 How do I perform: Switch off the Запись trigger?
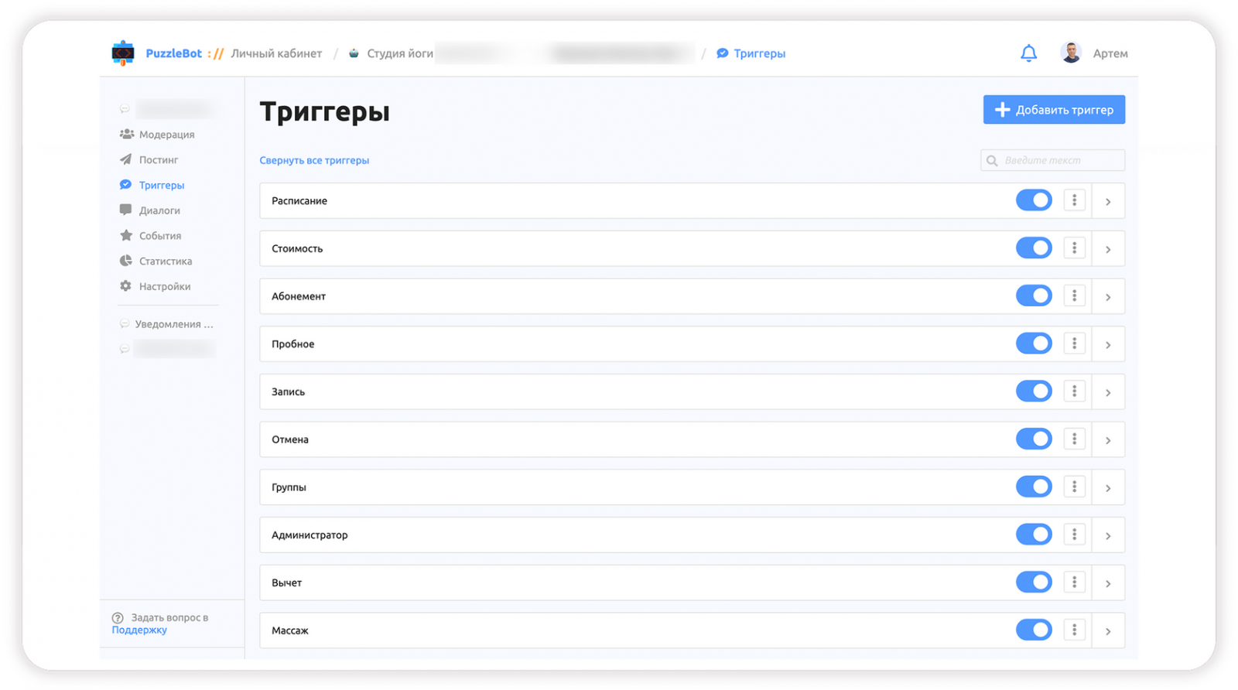[1034, 391]
